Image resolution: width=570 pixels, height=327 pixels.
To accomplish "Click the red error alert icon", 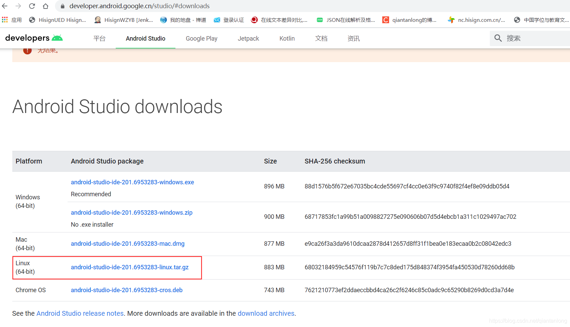I will click(27, 51).
